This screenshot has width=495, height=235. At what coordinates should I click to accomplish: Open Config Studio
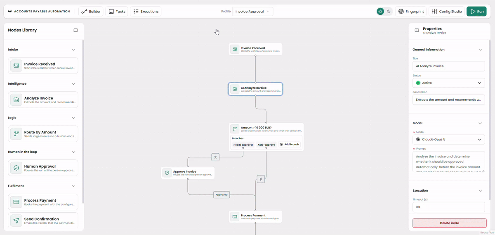pyautogui.click(x=447, y=12)
